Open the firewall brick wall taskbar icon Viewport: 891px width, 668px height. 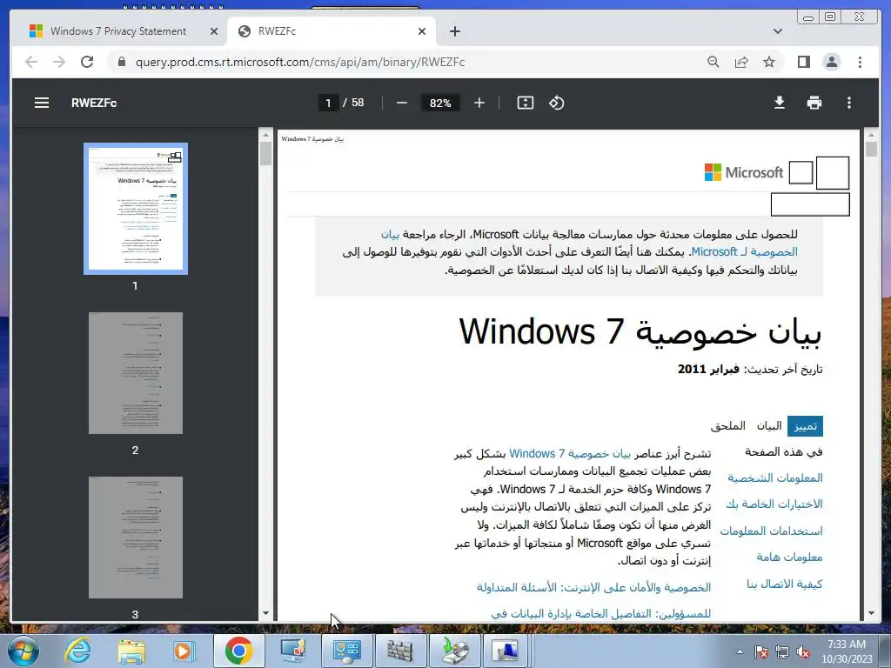tap(400, 651)
